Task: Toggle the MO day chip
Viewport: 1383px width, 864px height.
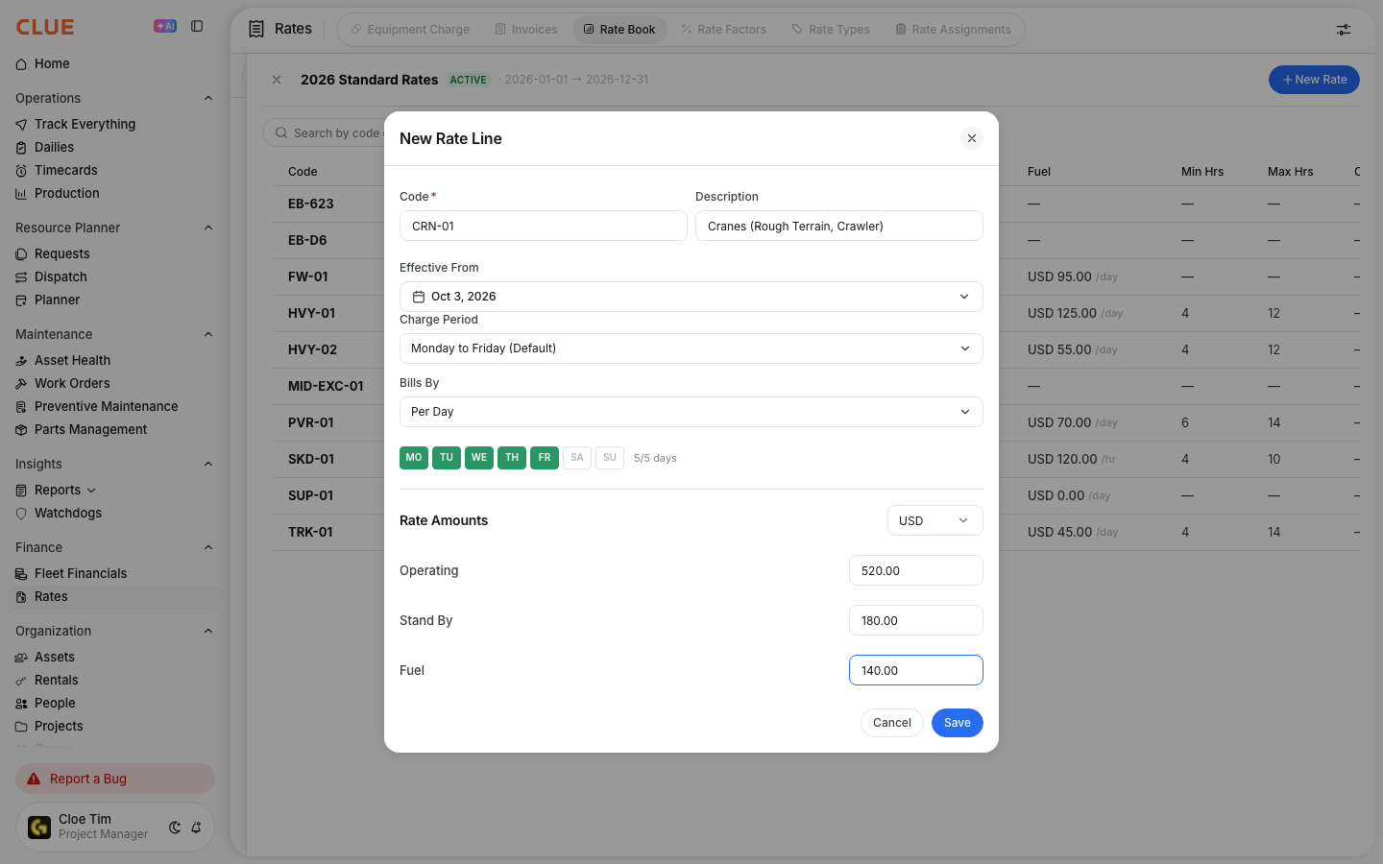Action: coord(414,458)
